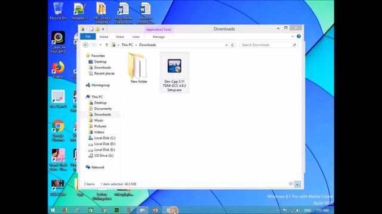Open the My Locked Website desktop folder
The width and height of the screenshot is (382, 214).
(102, 13)
